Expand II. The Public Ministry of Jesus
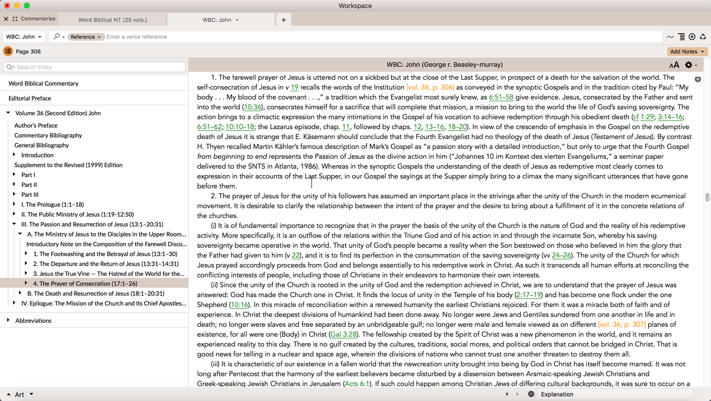Image resolution: width=711 pixels, height=401 pixels. (14, 214)
